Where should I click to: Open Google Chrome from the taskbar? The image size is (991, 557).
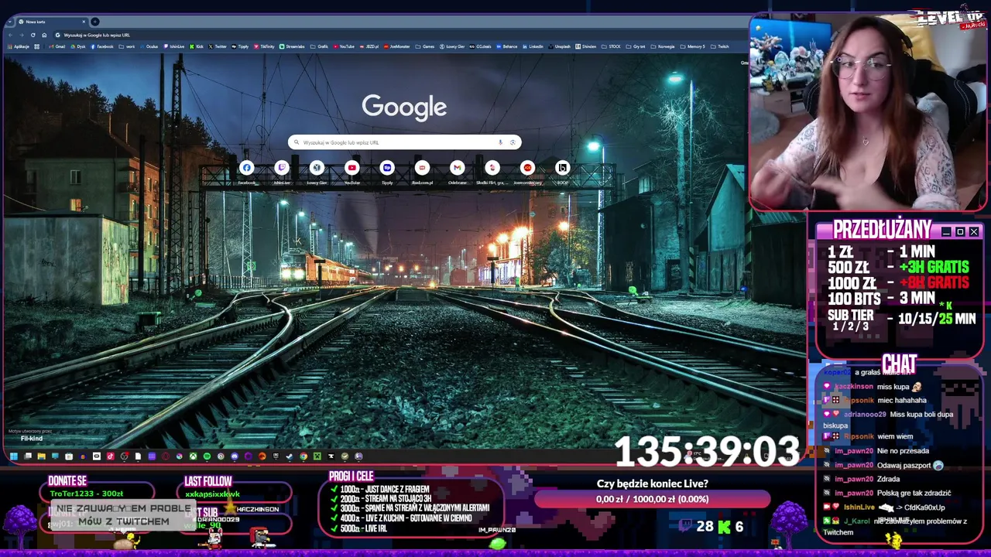point(303,456)
